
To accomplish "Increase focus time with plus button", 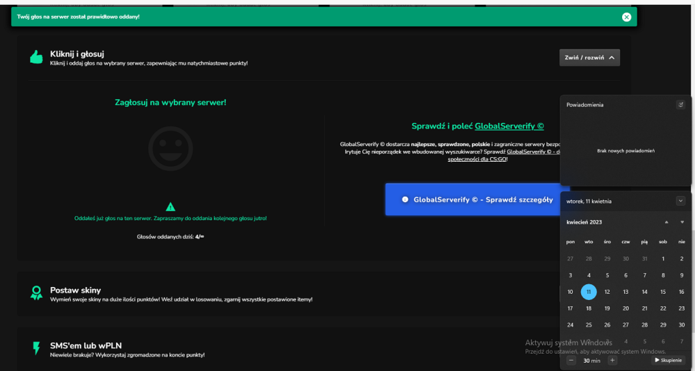I will click(x=612, y=361).
